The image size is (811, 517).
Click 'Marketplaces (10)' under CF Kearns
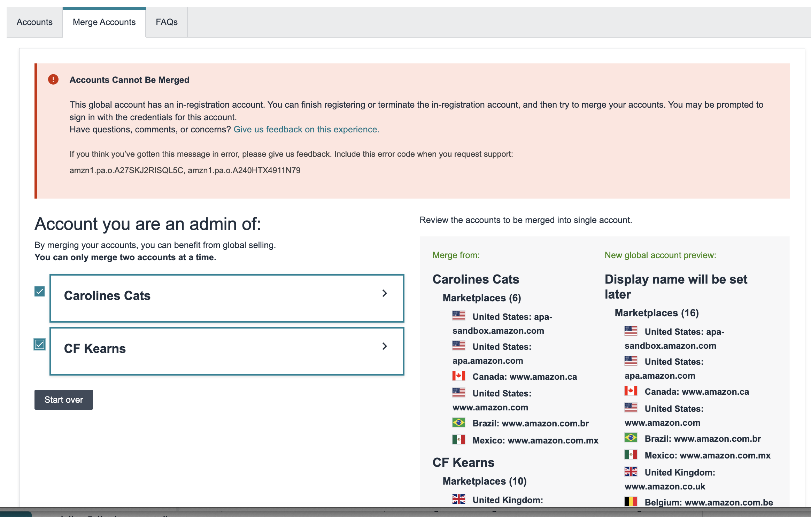click(x=485, y=481)
